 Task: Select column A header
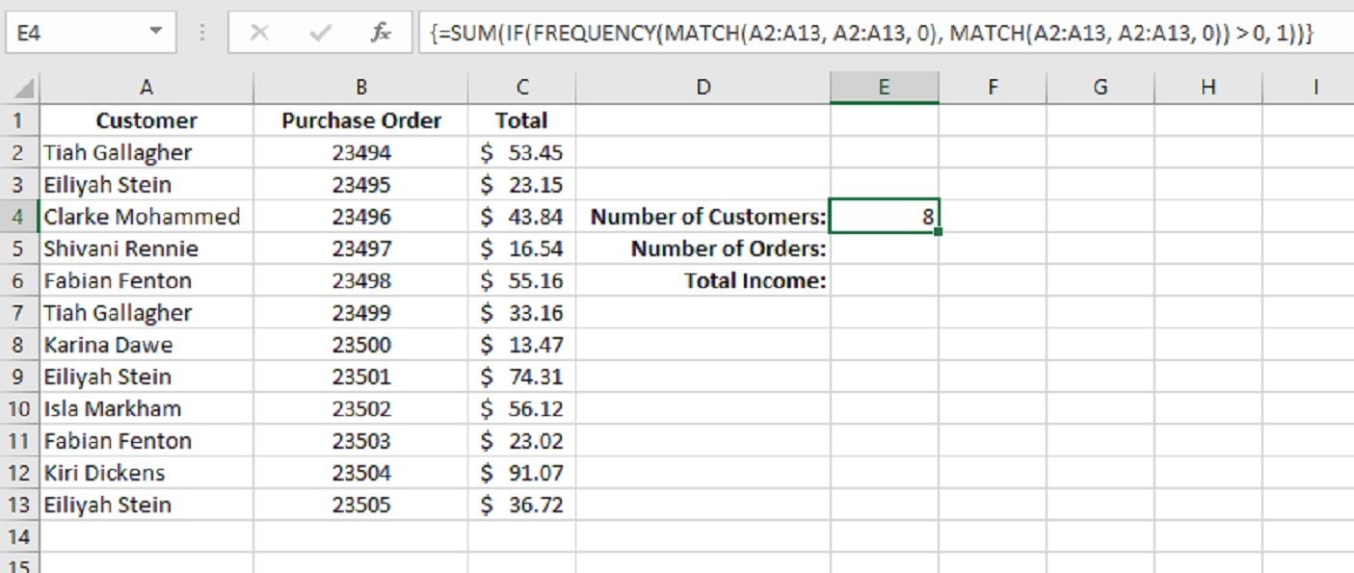click(x=146, y=88)
